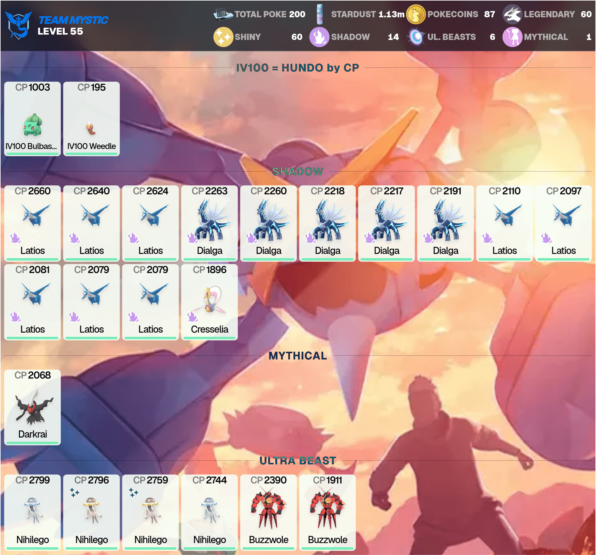Click the Legendary count "60"
Image resolution: width=596 pixels, height=555 pixels.
click(586, 14)
